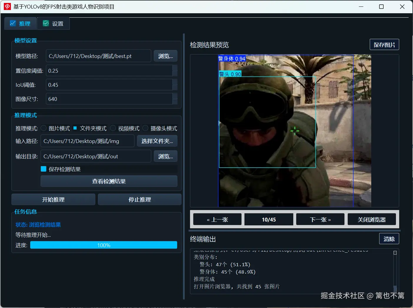Close the image browser with 关闭浏览器
Screen dimensions: 413x308
[372, 219]
